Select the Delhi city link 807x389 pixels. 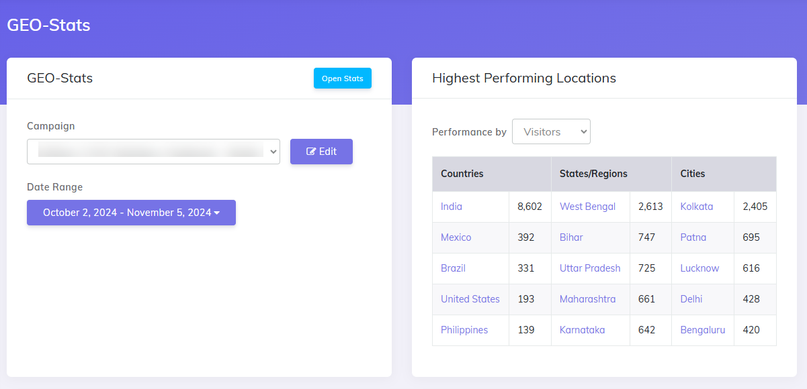click(x=692, y=299)
